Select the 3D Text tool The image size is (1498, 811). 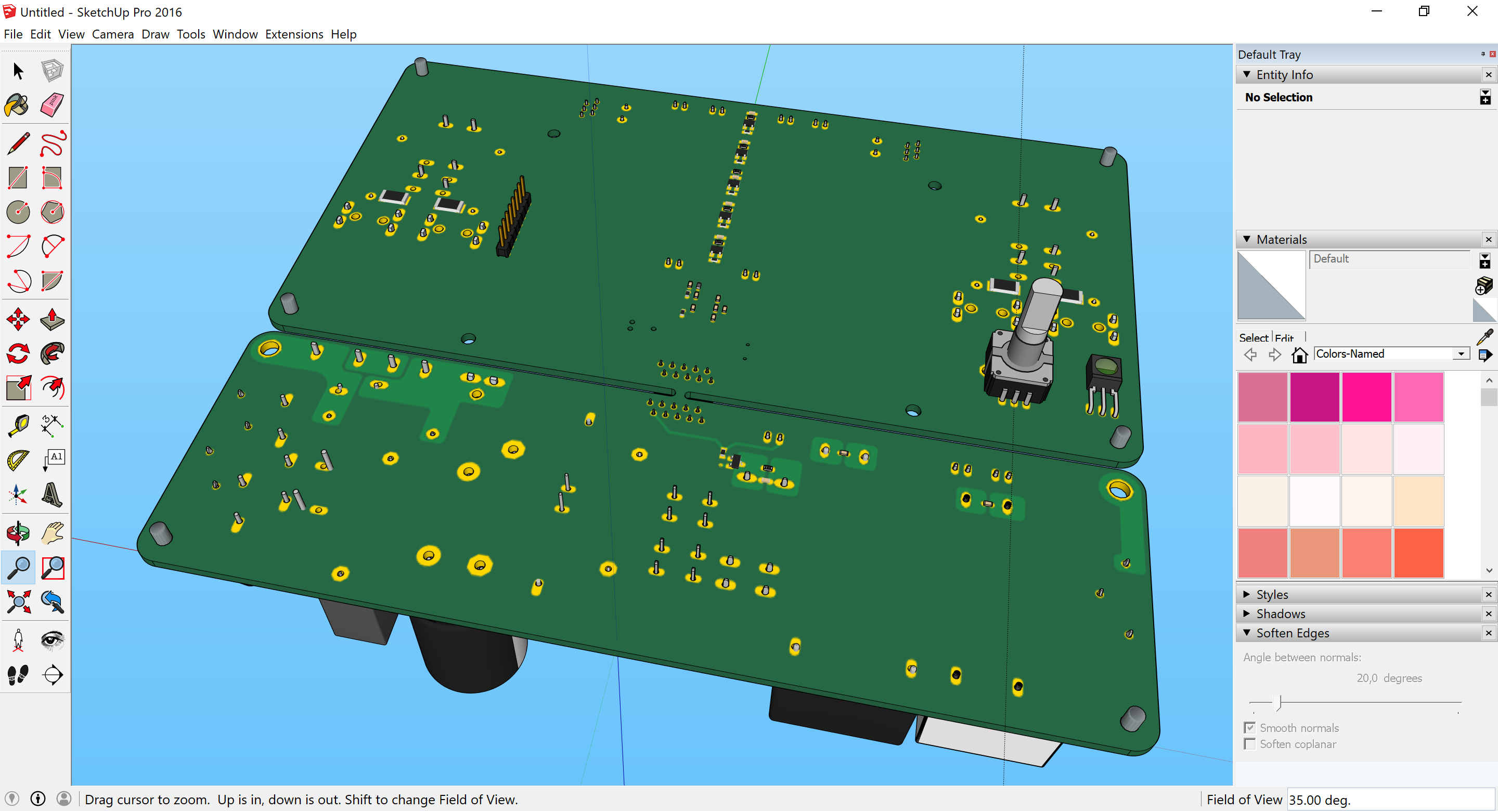pyautogui.click(x=53, y=495)
